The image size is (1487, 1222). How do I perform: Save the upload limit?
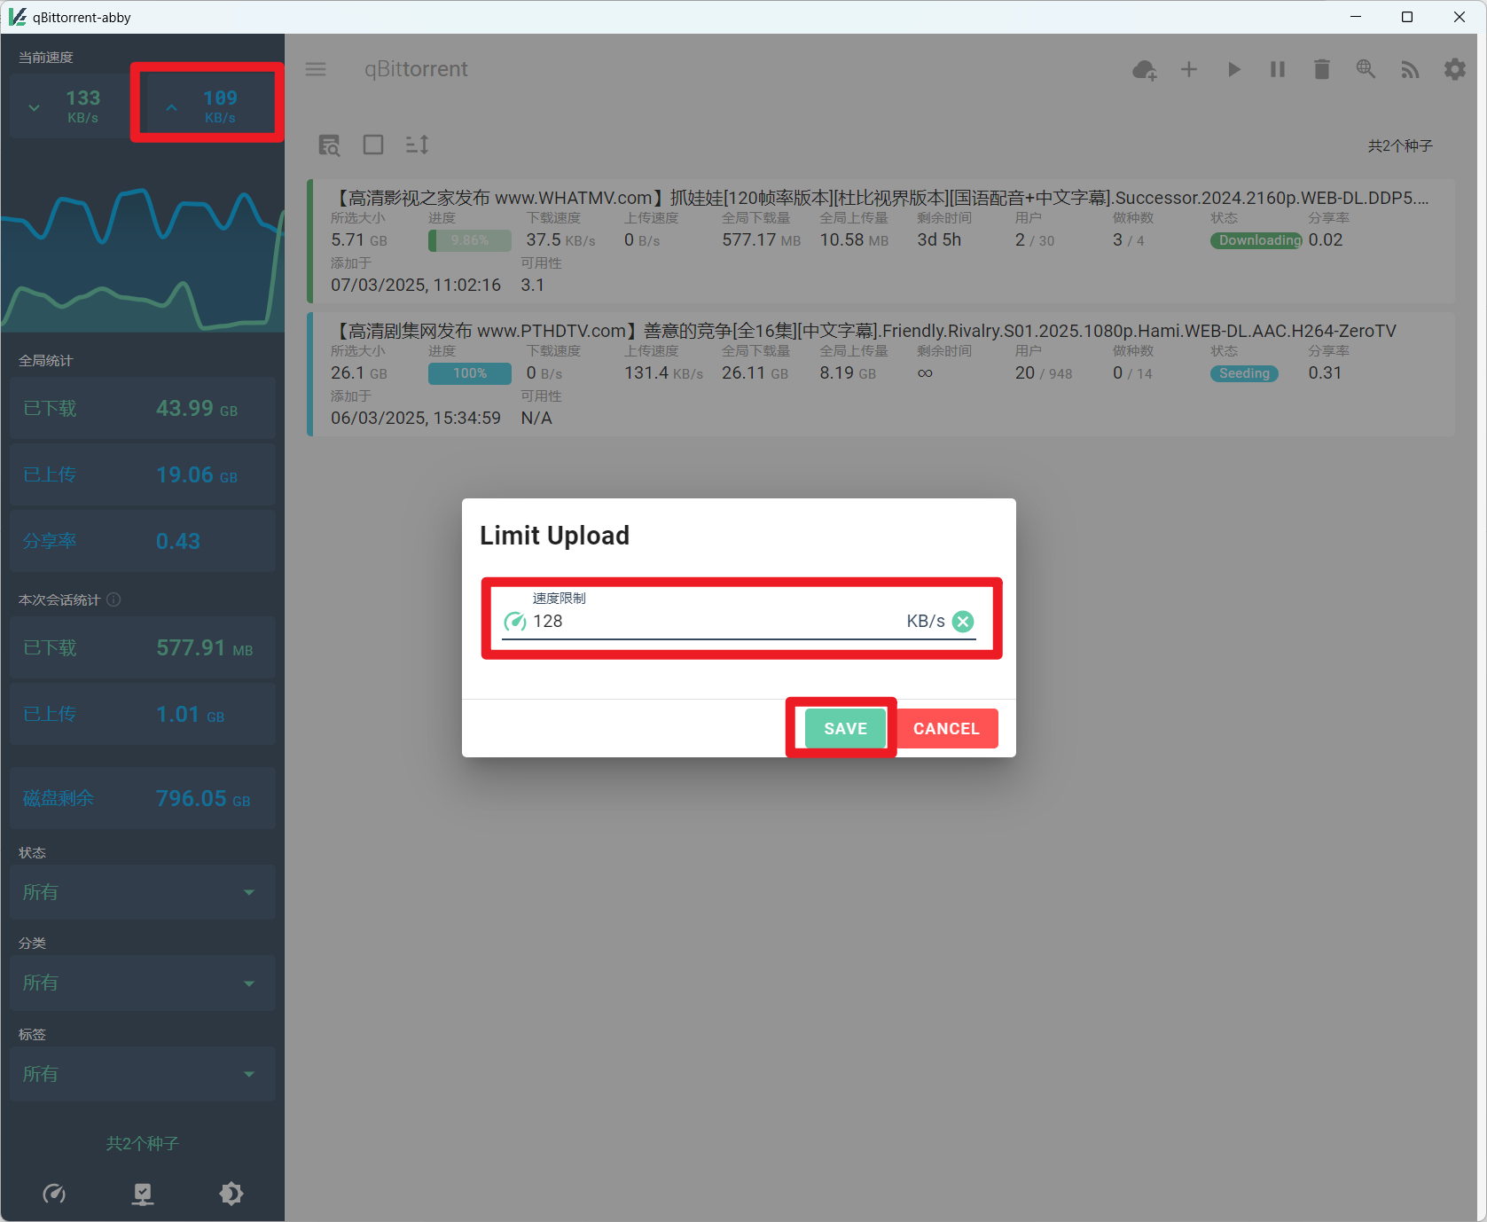[845, 728]
